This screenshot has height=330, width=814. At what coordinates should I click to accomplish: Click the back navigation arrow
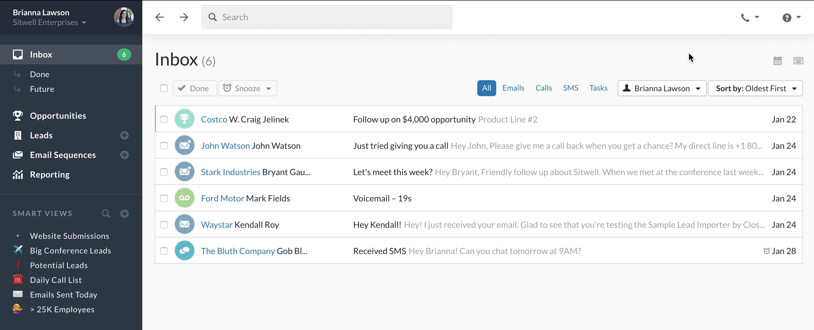click(160, 17)
